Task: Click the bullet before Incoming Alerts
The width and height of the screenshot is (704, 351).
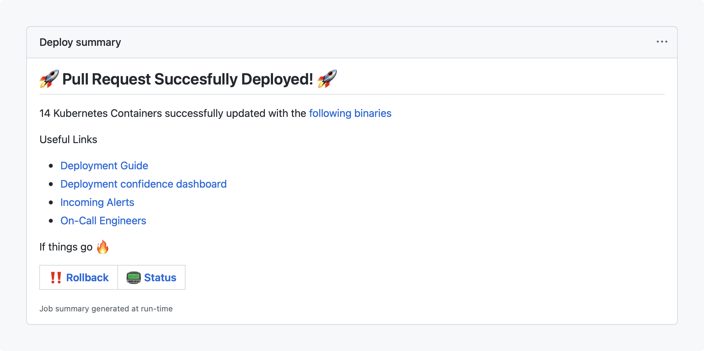Action: [x=51, y=202]
